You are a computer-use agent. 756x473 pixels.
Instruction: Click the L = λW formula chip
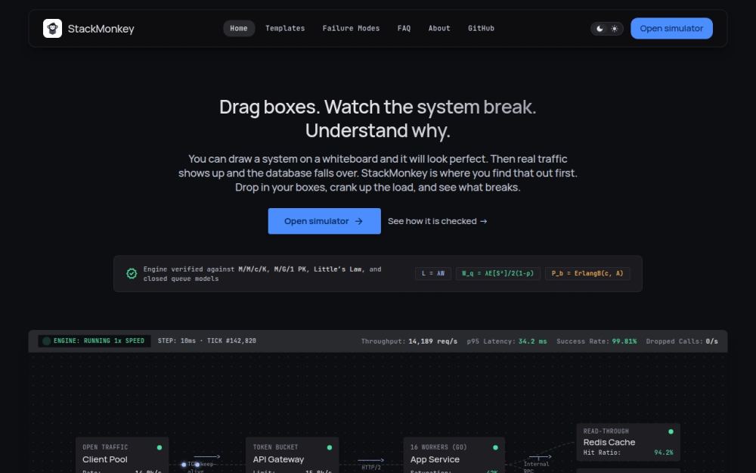click(x=433, y=274)
